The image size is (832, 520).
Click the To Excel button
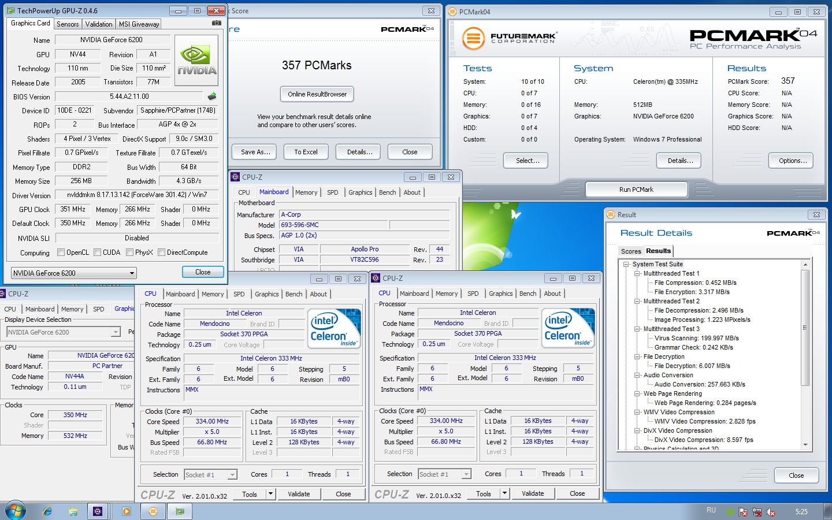tap(306, 152)
